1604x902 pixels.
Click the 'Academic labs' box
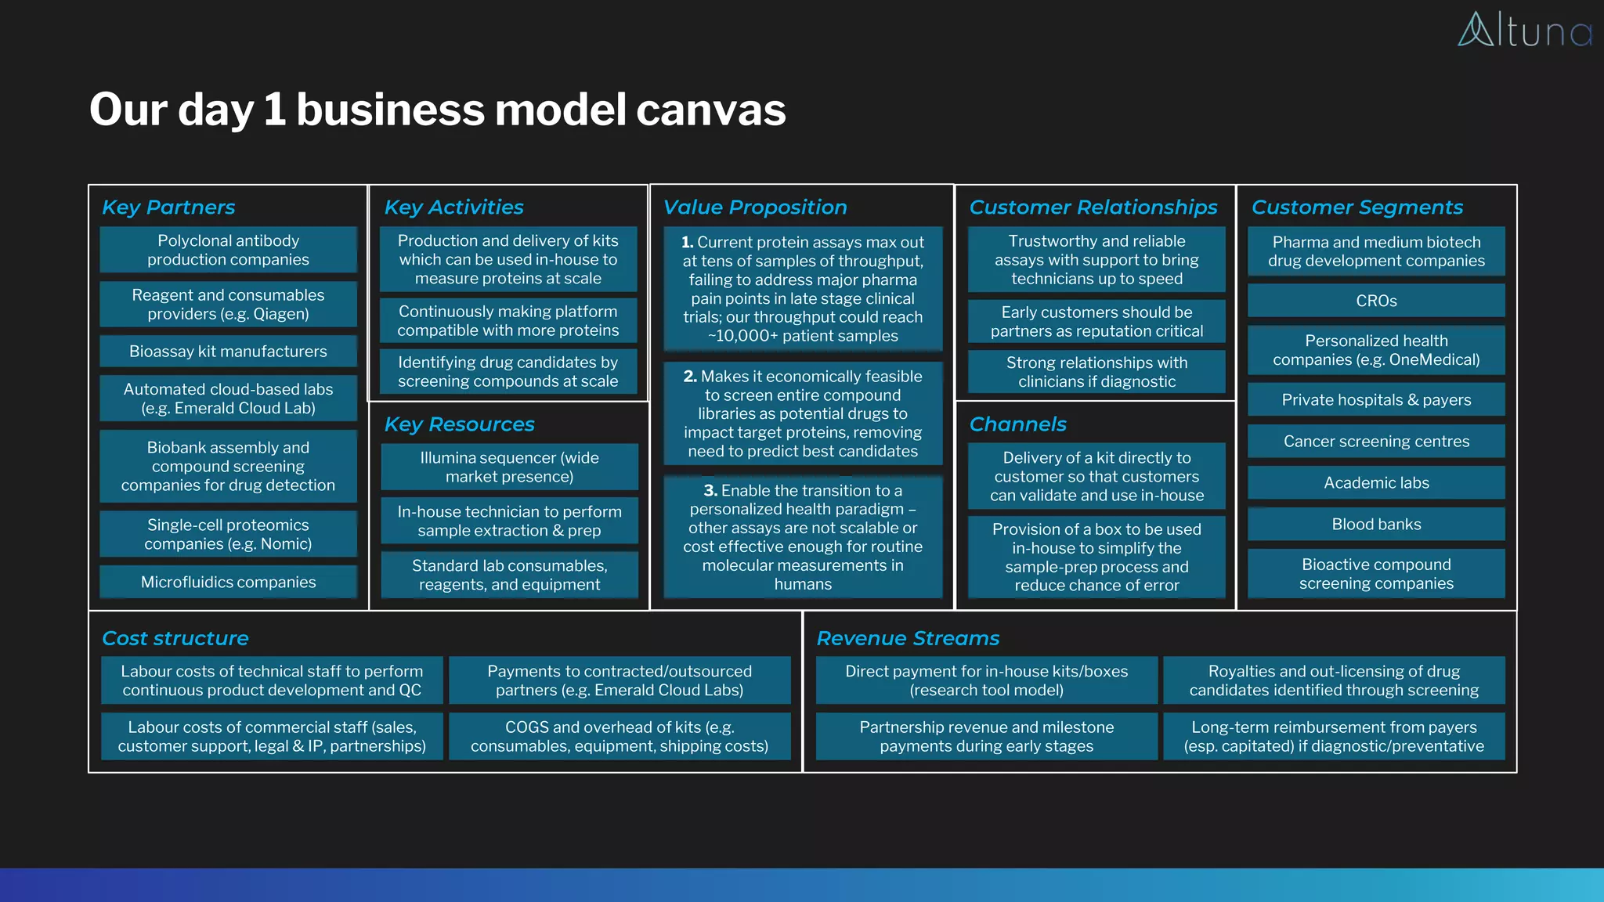1376,482
